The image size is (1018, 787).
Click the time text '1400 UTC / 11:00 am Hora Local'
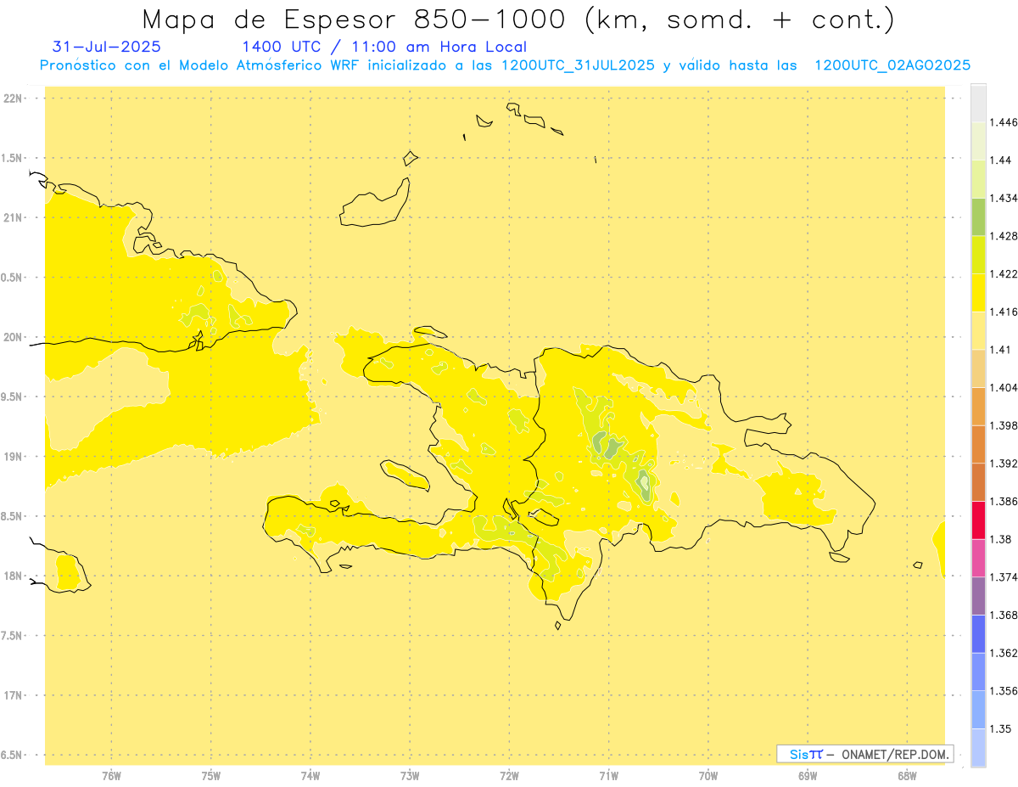(x=384, y=47)
